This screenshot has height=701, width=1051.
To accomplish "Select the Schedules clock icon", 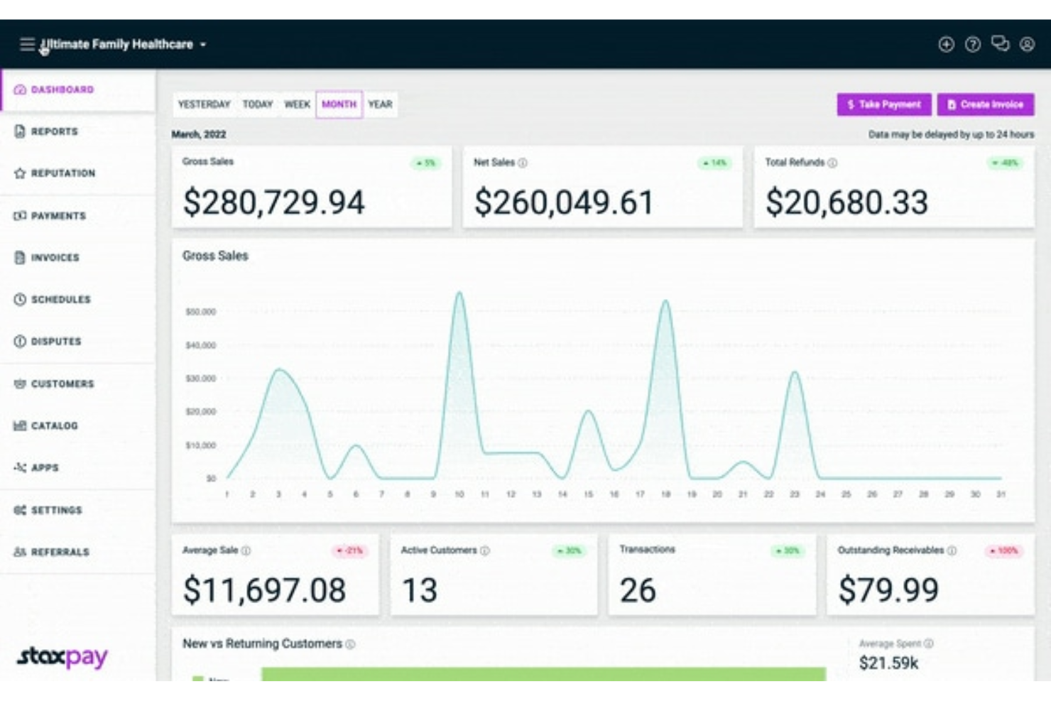I will coord(19,299).
